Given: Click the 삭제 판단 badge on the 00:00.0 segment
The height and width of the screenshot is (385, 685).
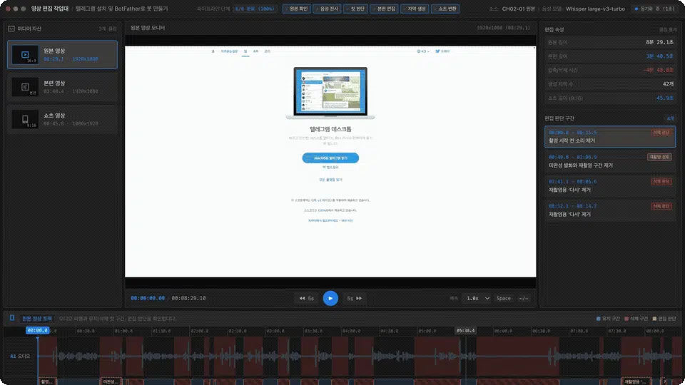Looking at the screenshot, I should click(x=661, y=133).
